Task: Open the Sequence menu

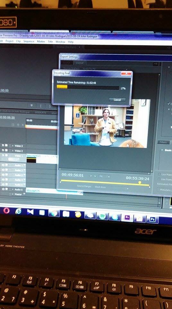Action: [29, 42]
